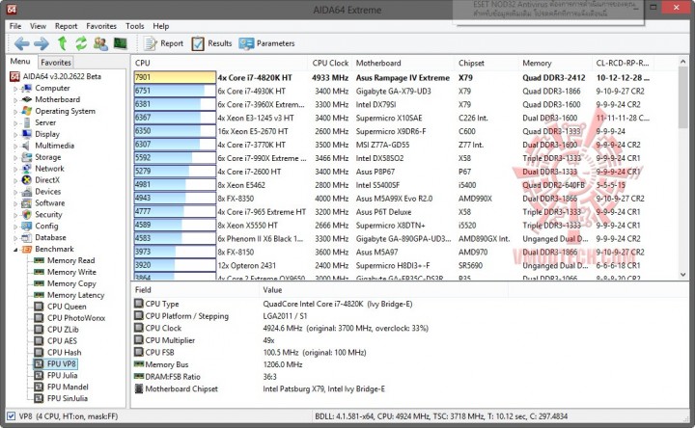Screen dimensions: 695x428
Task: Click the results list scroll up arrow
Action: tap(682, 62)
